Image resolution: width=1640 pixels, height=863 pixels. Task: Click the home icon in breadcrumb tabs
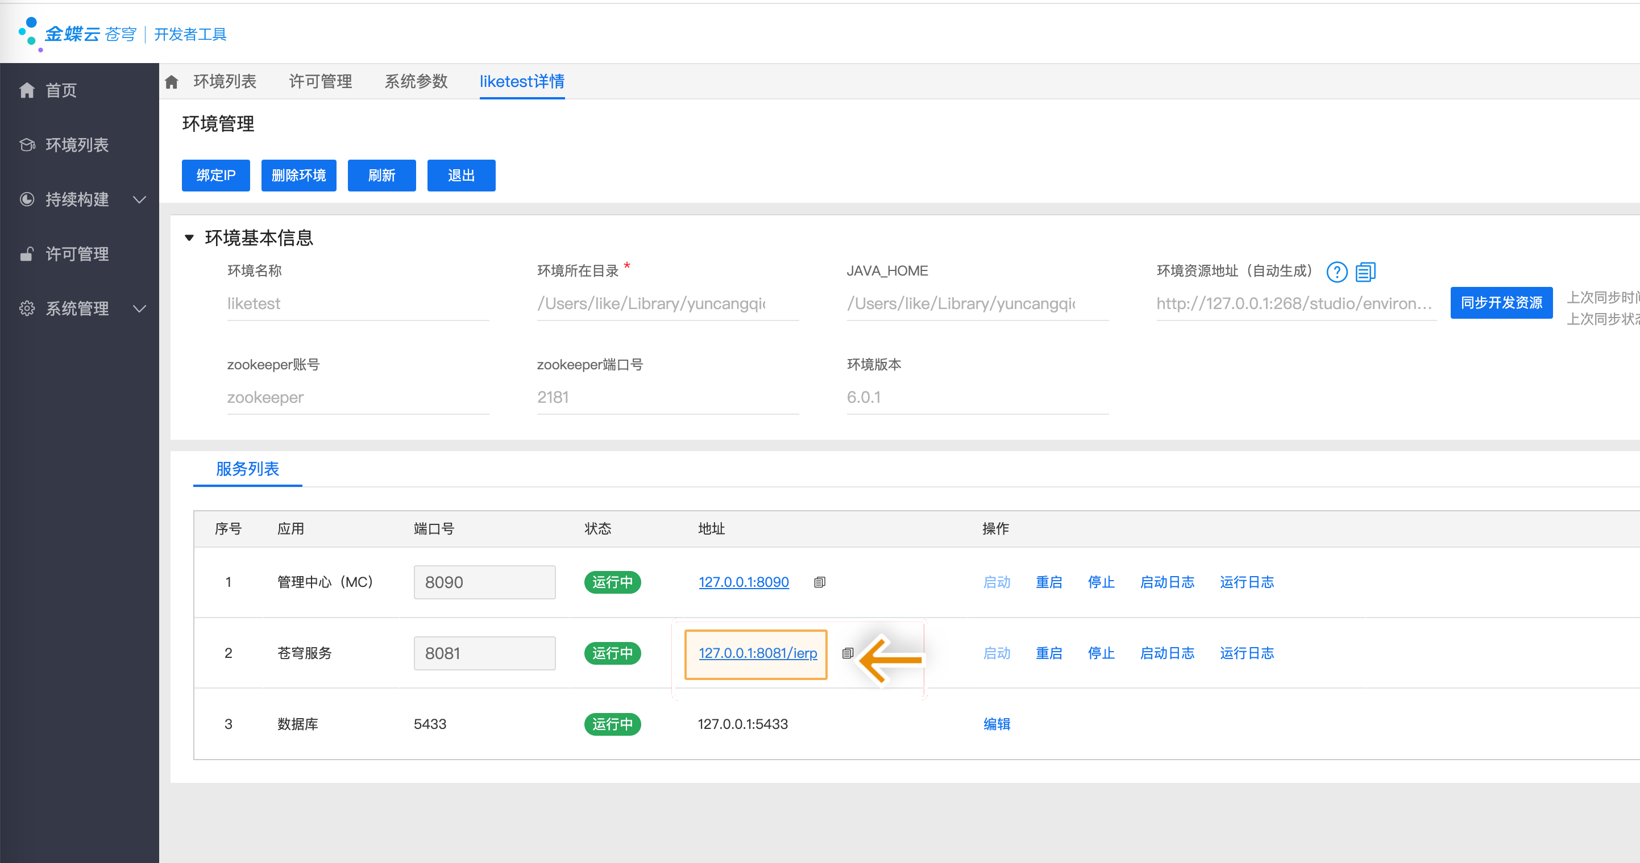pyautogui.click(x=171, y=82)
